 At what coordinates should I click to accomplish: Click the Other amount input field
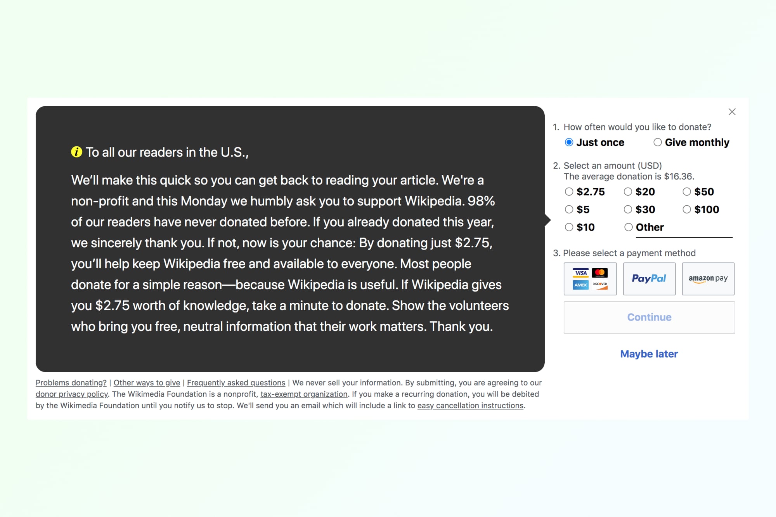tap(698, 229)
